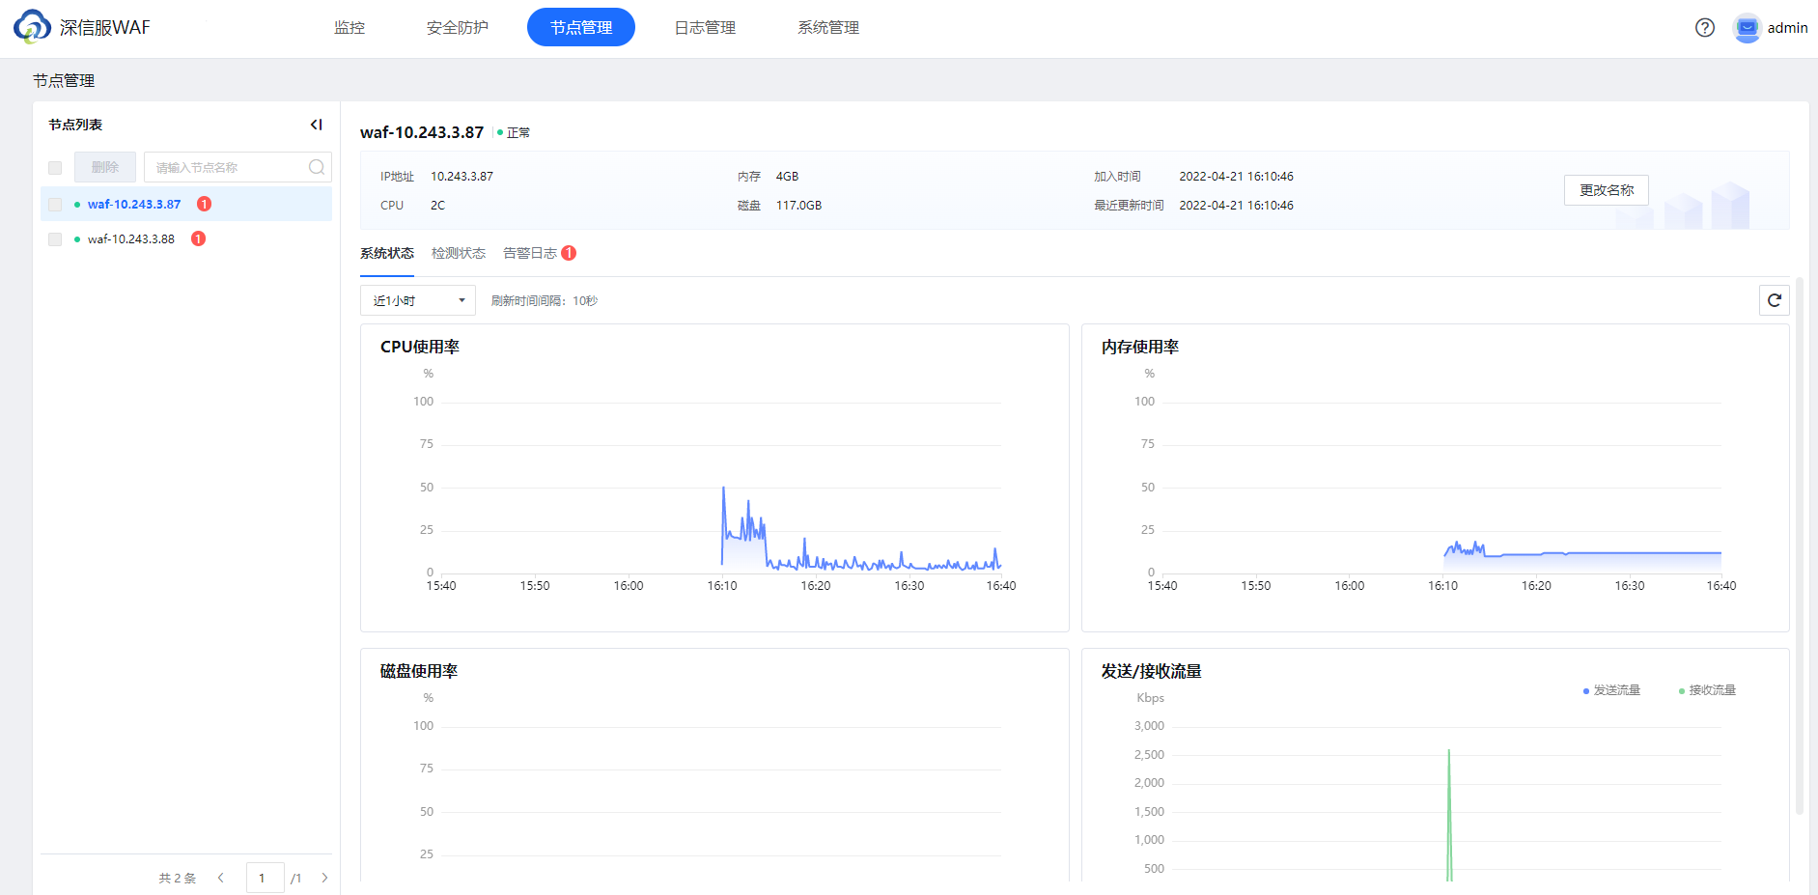Image resolution: width=1818 pixels, height=895 pixels.
Task: Go to previous page of node list
Action: [x=221, y=878]
